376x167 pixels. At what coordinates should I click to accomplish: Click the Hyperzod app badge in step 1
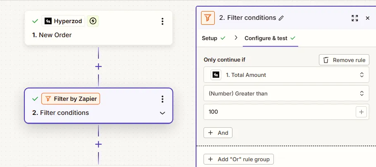click(x=63, y=21)
